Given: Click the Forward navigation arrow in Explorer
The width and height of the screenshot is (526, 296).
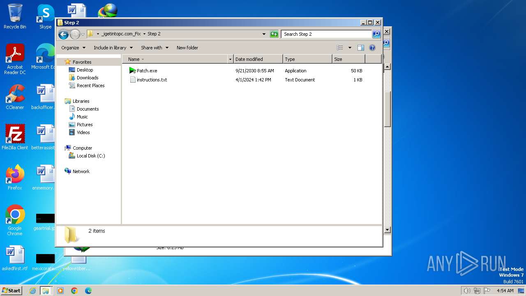Looking at the screenshot, I should pyautogui.click(x=75, y=34).
